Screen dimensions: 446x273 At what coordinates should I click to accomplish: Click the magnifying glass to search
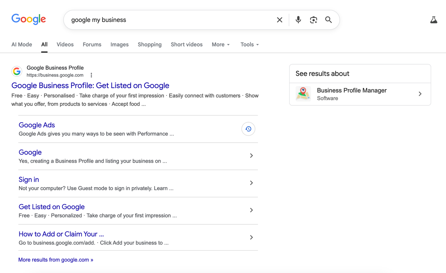tap(328, 20)
